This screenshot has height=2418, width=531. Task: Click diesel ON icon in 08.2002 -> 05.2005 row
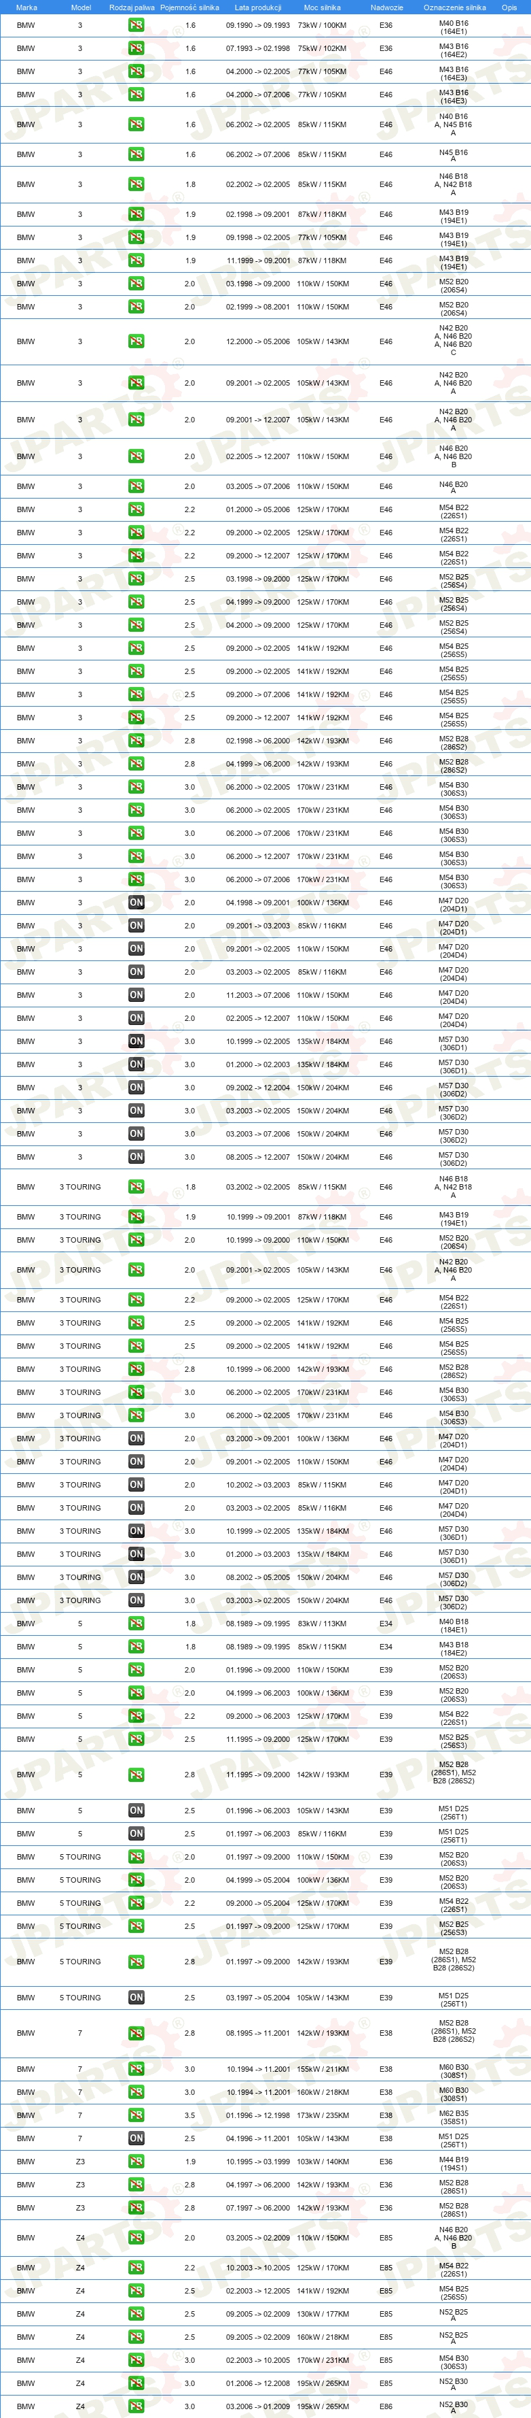[x=136, y=1578]
